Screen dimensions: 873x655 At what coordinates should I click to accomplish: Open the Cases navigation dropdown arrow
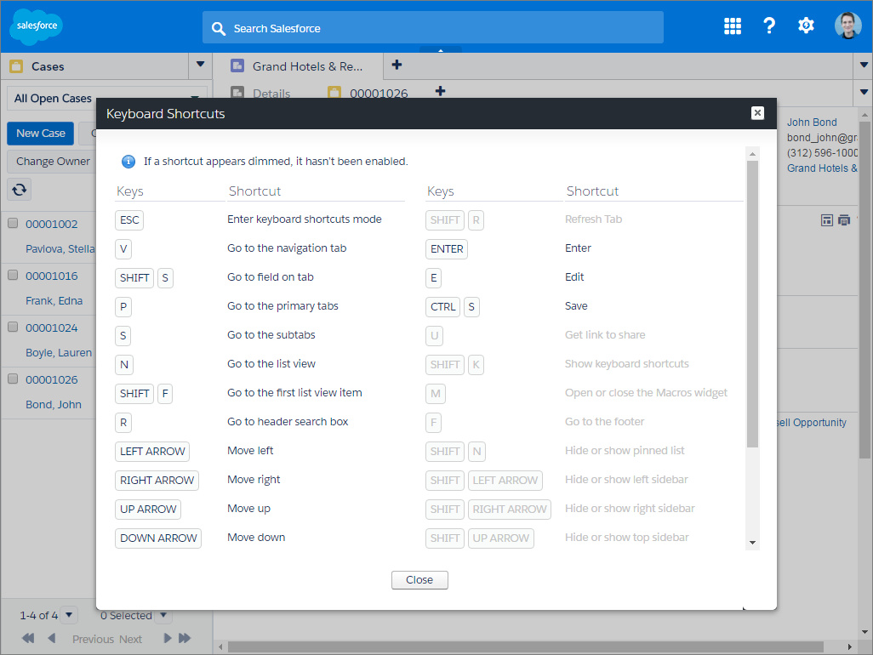point(201,65)
